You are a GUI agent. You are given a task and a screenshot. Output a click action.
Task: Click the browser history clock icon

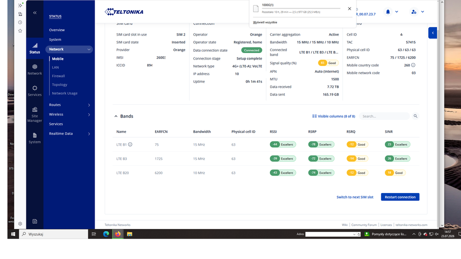pos(20,22)
